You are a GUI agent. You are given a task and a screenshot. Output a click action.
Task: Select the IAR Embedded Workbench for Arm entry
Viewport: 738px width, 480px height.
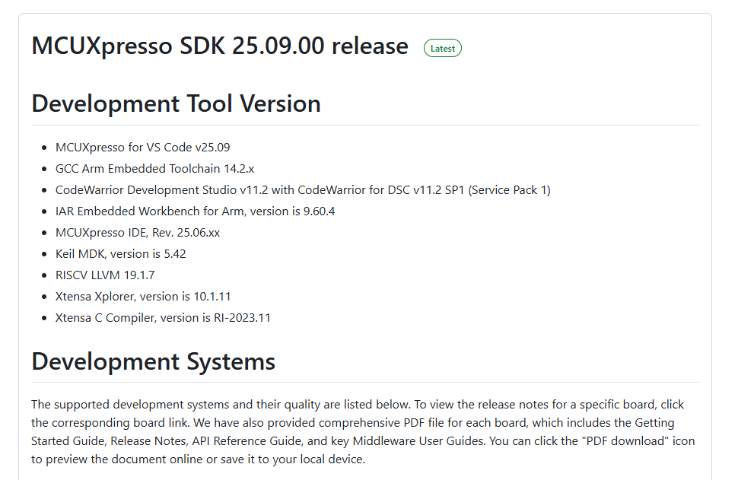(x=195, y=211)
